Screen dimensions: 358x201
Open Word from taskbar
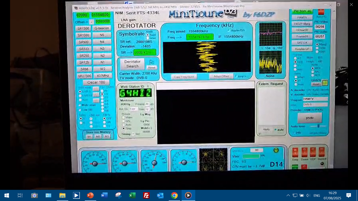click(x=104, y=195)
